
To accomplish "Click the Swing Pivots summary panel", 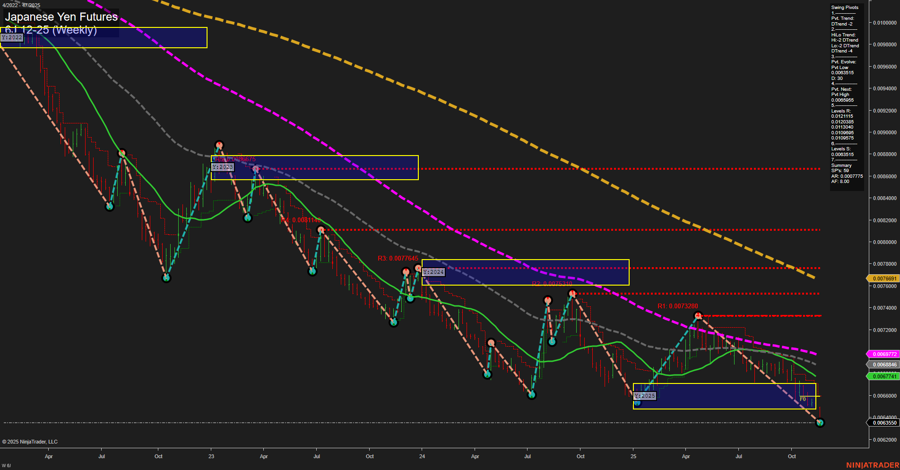I will click(847, 95).
